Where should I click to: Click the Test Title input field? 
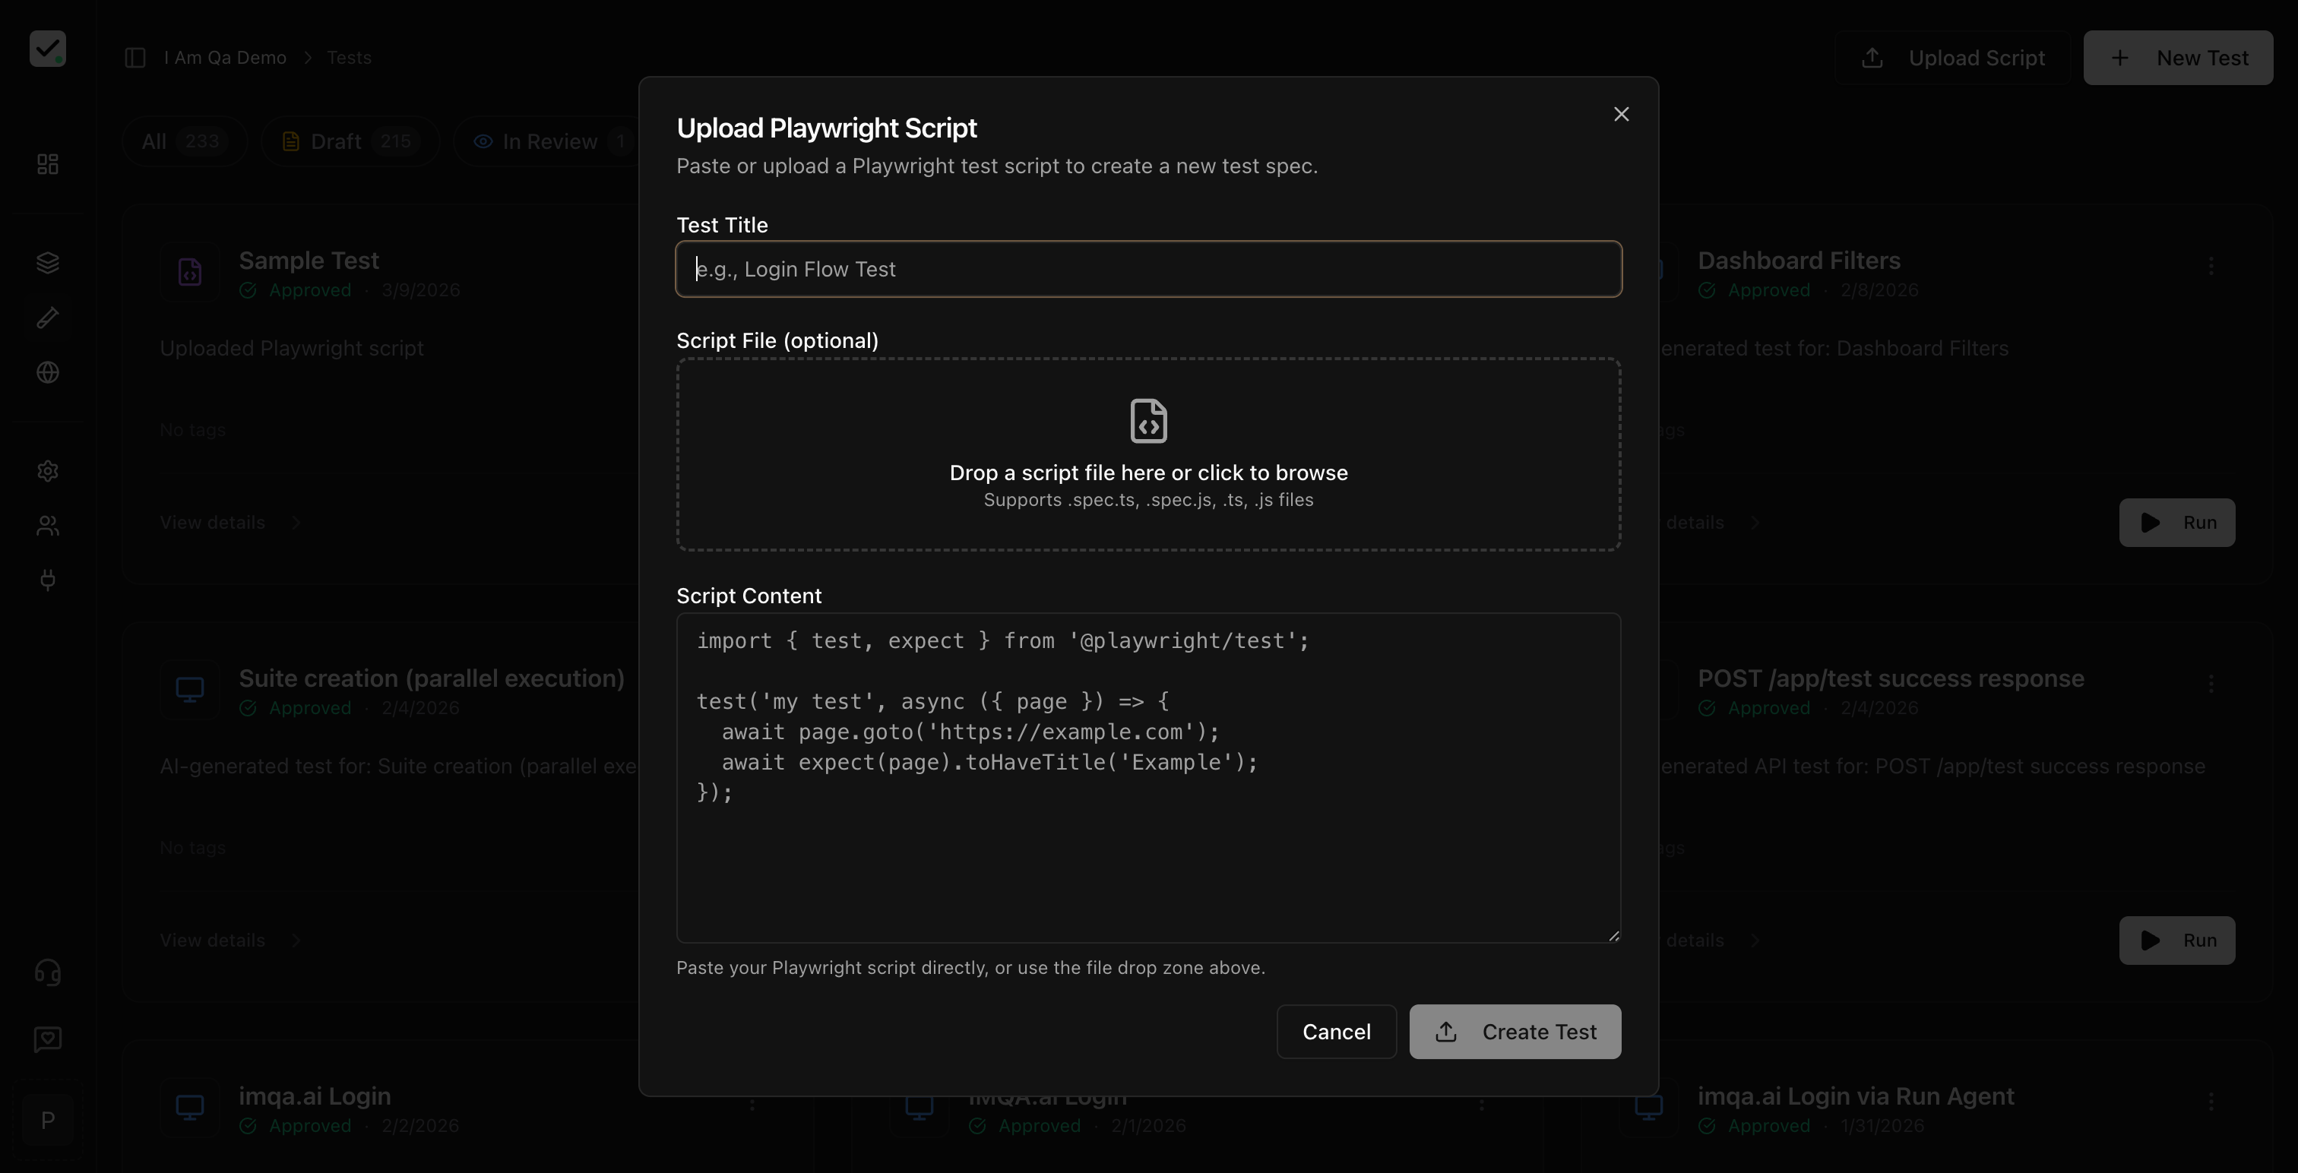1148,270
